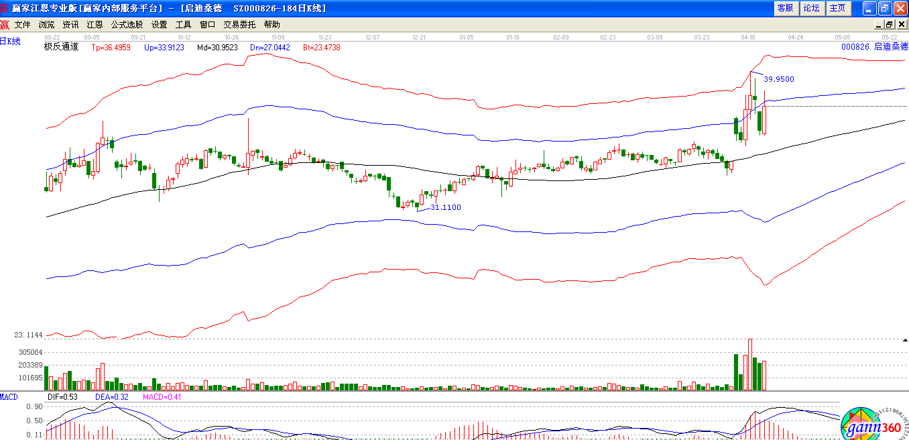Screen dimensions: 909x440
Task: Click the 10-12 date on the time axis
Action: tap(184, 38)
